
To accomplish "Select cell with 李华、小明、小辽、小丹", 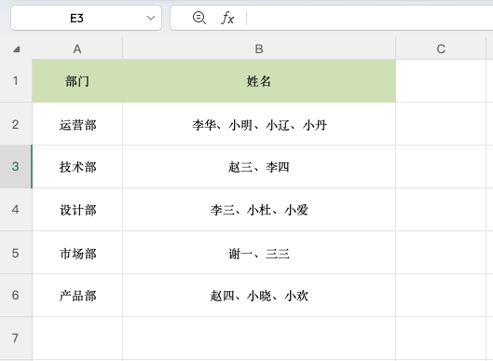I will (x=259, y=124).
